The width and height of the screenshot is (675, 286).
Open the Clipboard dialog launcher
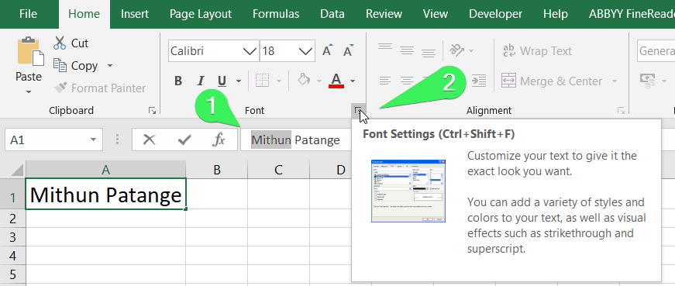[x=152, y=111]
